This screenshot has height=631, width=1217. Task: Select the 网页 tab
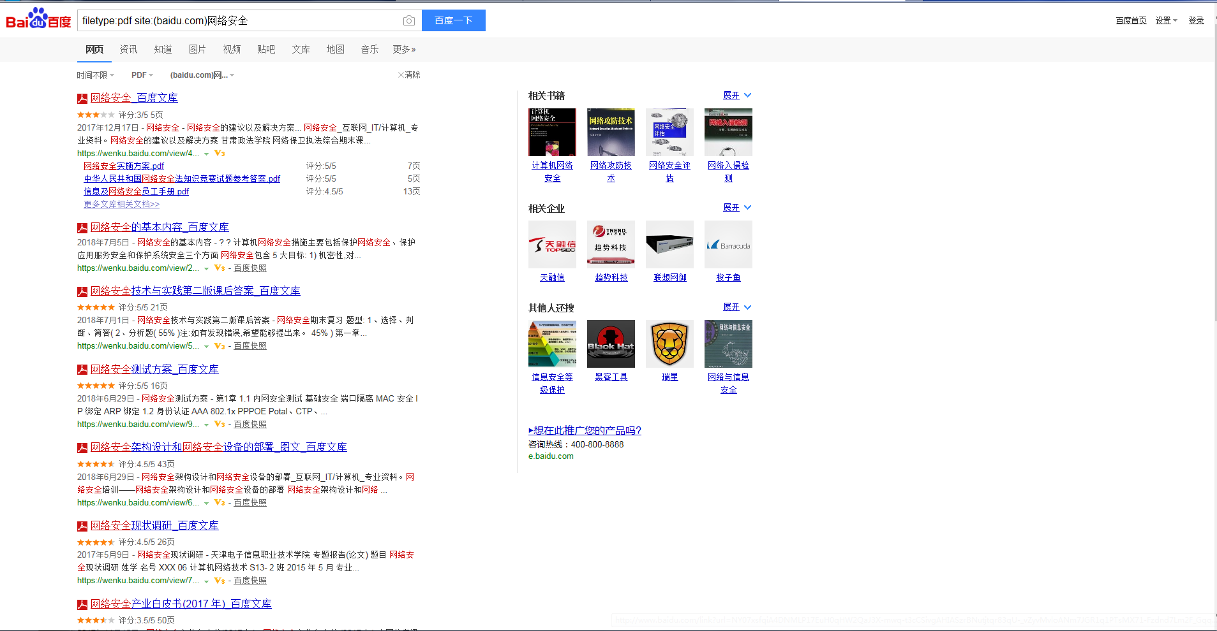[94, 49]
